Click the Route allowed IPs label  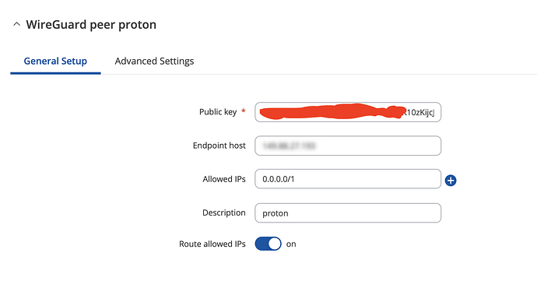coord(212,244)
